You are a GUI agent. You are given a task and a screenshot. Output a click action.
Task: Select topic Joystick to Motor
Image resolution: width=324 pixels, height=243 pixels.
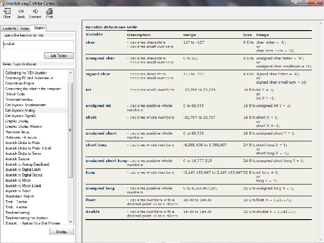[18, 180]
